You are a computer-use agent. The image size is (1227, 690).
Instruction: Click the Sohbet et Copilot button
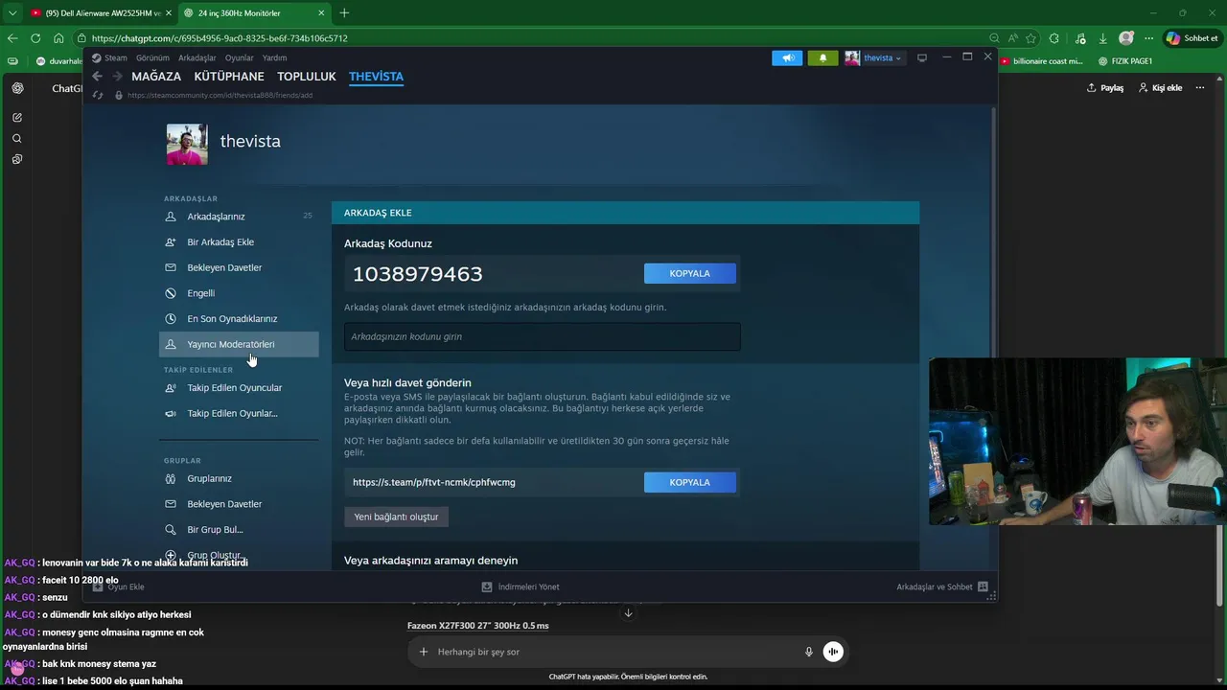coord(1192,38)
